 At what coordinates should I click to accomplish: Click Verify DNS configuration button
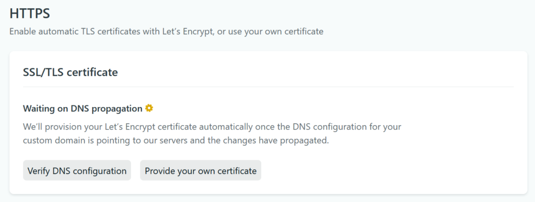[x=77, y=170]
